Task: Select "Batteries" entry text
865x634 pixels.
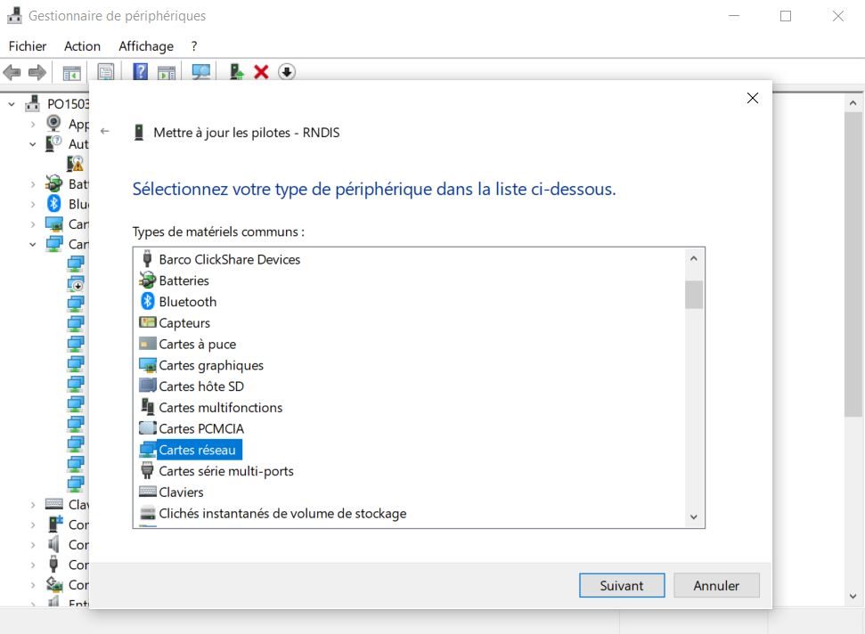Action: click(184, 280)
